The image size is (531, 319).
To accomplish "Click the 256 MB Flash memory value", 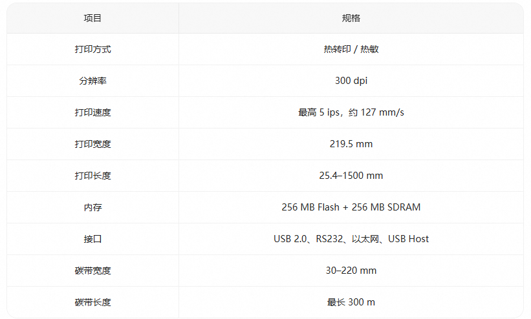I will (x=351, y=207).
